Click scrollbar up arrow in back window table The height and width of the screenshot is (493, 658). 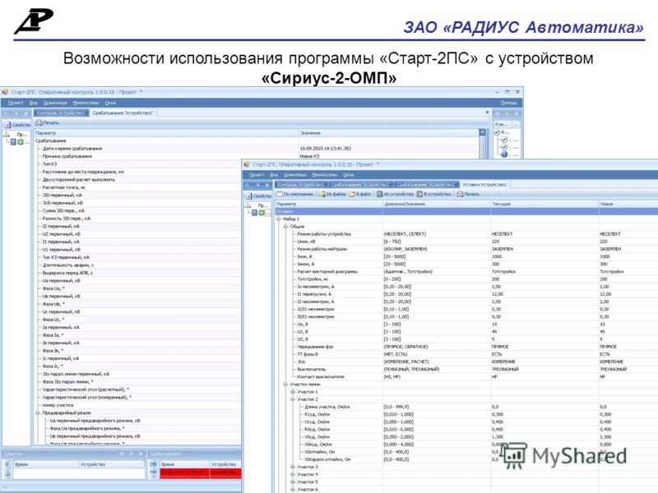click(x=483, y=132)
